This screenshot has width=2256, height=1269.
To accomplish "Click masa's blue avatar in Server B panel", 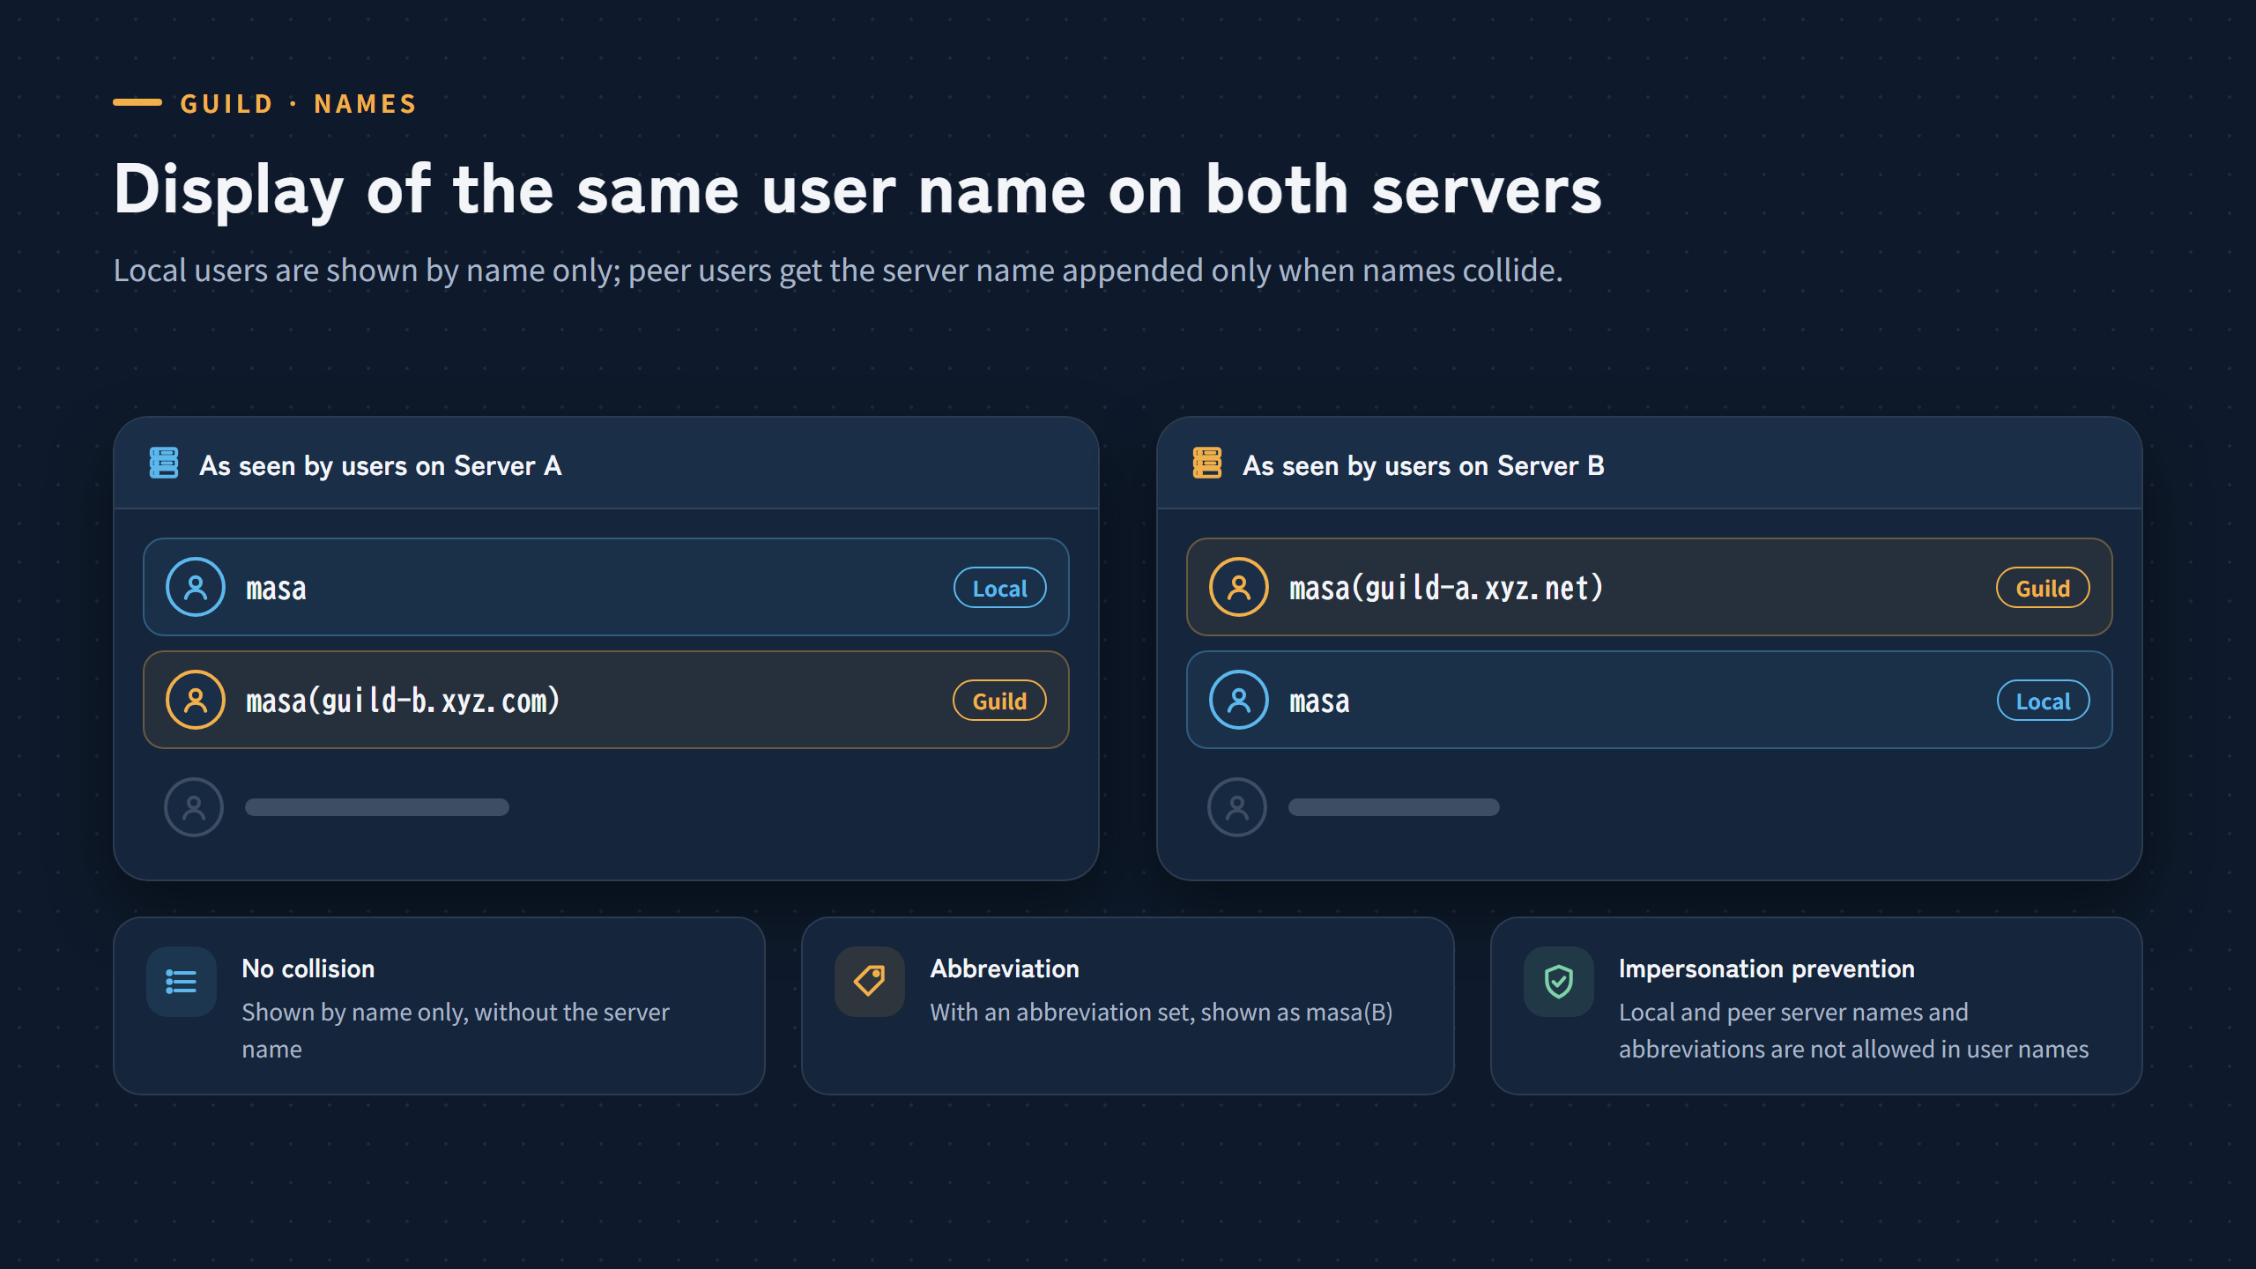I will (x=1239, y=700).
